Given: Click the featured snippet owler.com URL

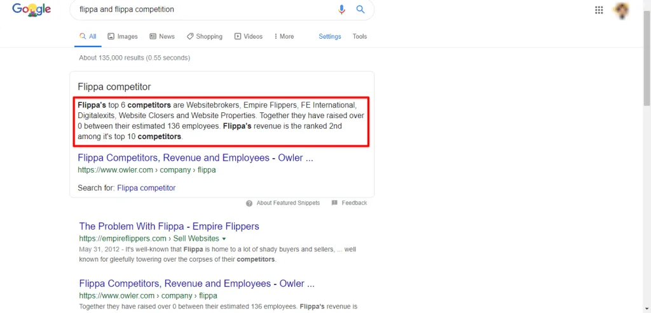Looking at the screenshot, I should click(x=147, y=170).
